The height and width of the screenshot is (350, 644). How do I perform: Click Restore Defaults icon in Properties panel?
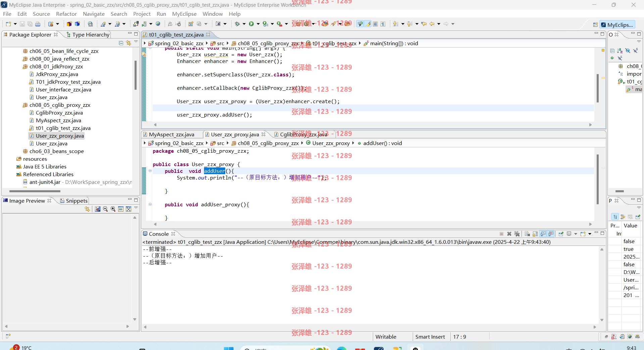tap(630, 217)
